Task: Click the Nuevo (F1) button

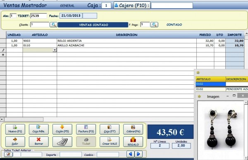Action: [15, 129]
